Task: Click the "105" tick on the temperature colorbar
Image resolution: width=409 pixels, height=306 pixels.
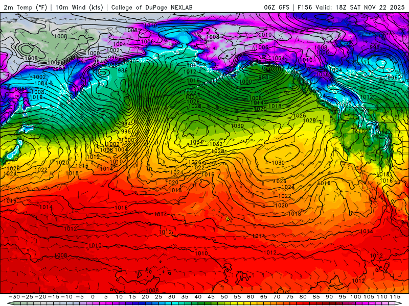Action: [369, 297]
